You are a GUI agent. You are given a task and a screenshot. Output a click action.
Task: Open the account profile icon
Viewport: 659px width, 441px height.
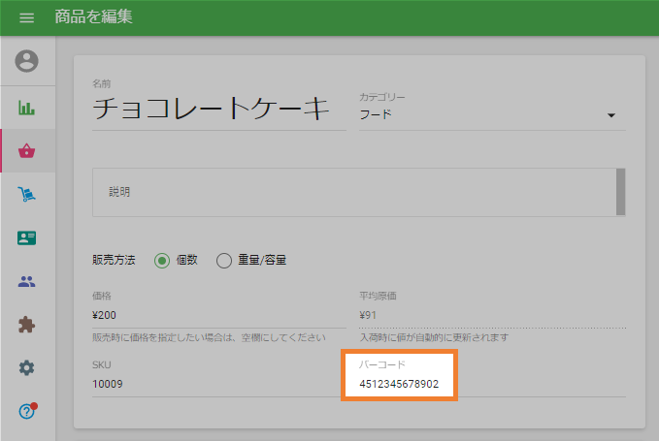[x=27, y=61]
